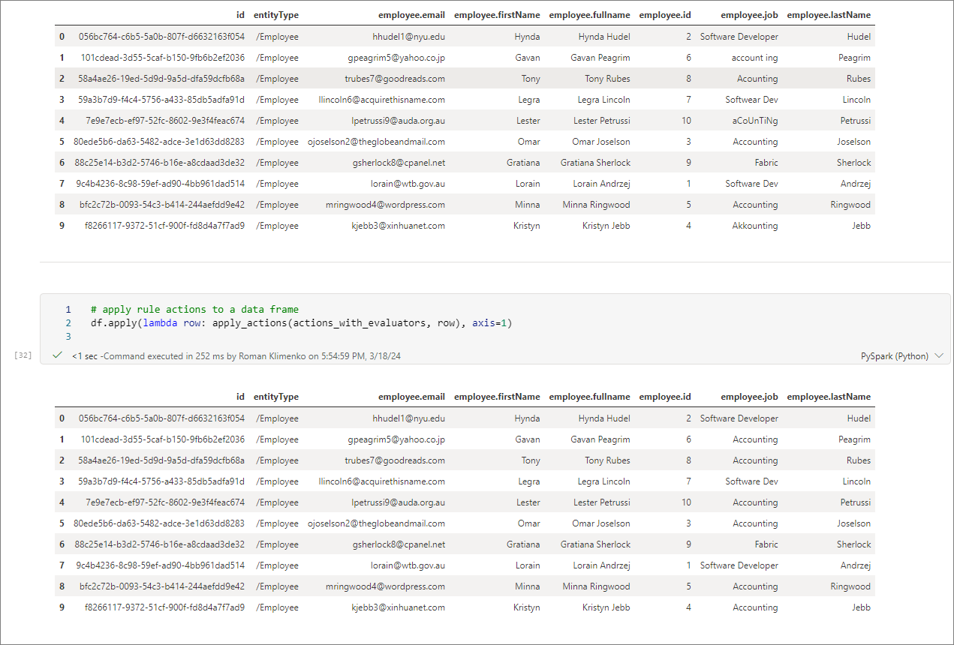
Task: Place cursor on the df.apply code line
Action: tap(300, 323)
